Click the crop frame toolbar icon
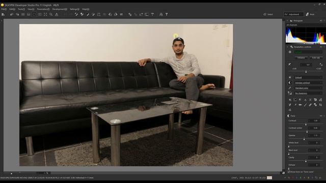 pyautogui.click(x=99, y=14)
